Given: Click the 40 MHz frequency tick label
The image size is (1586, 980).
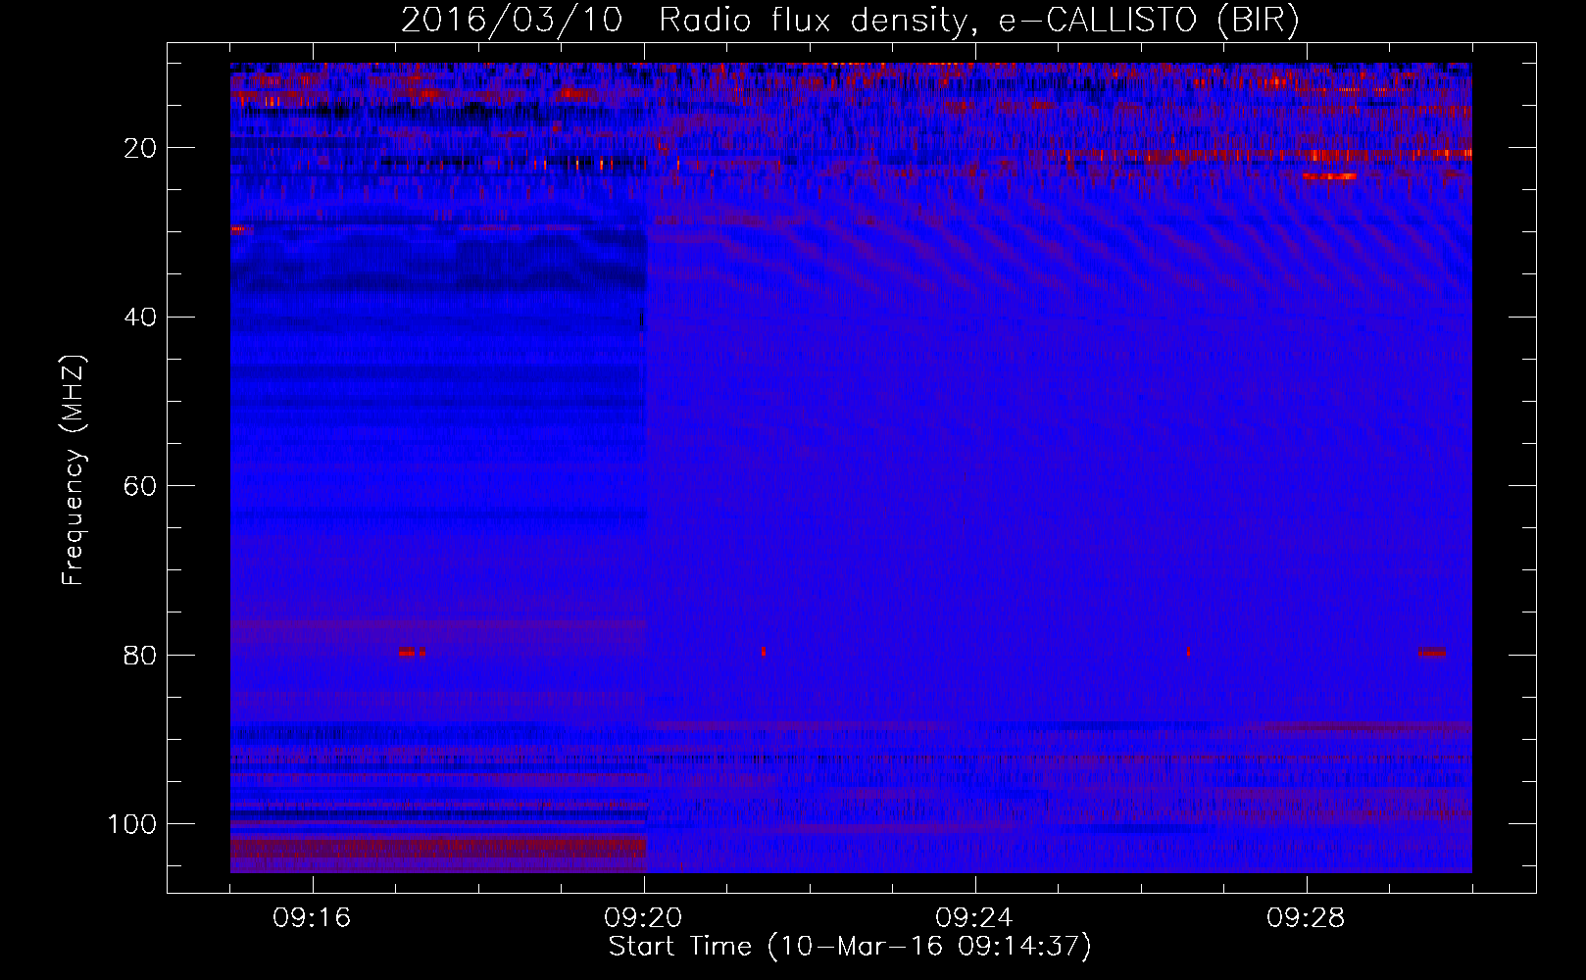Looking at the screenshot, I should click(141, 318).
